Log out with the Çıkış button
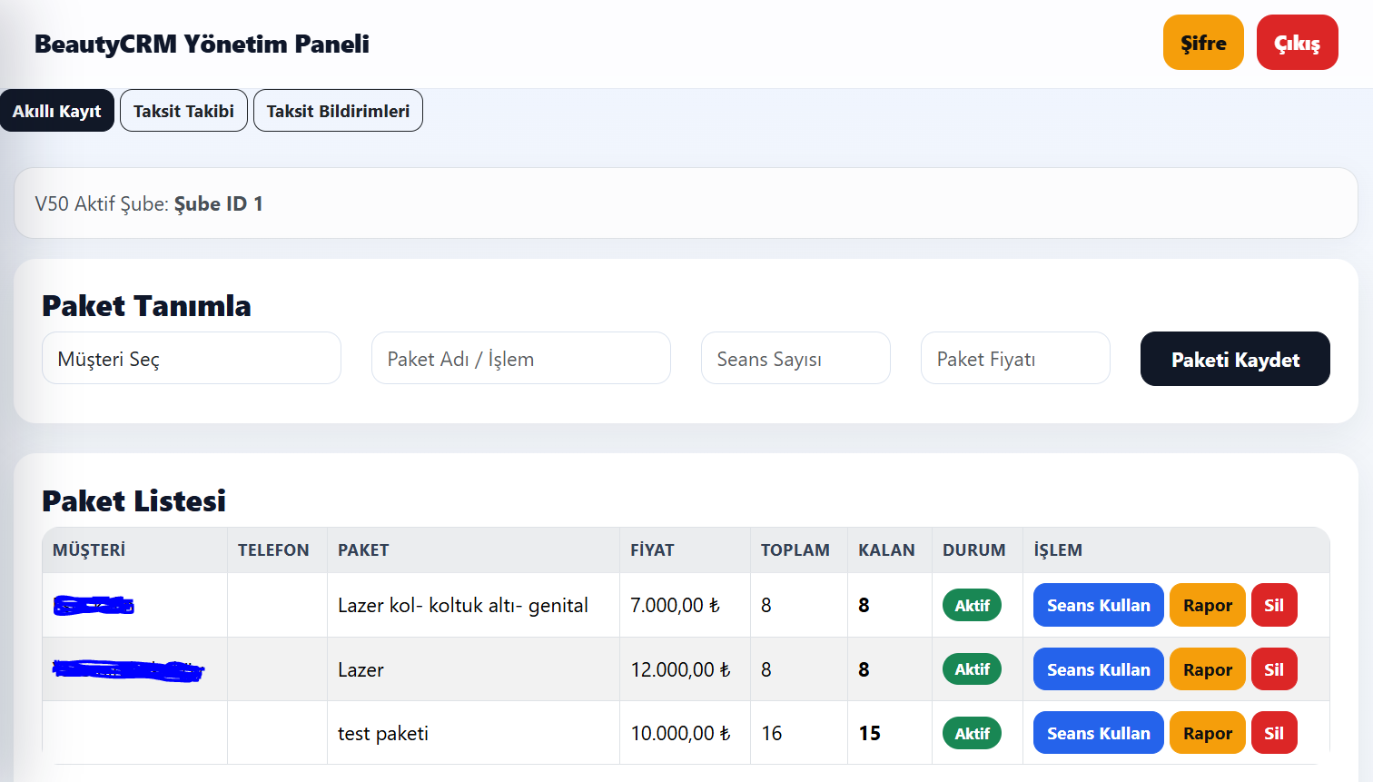This screenshot has height=782, width=1373. (x=1297, y=43)
